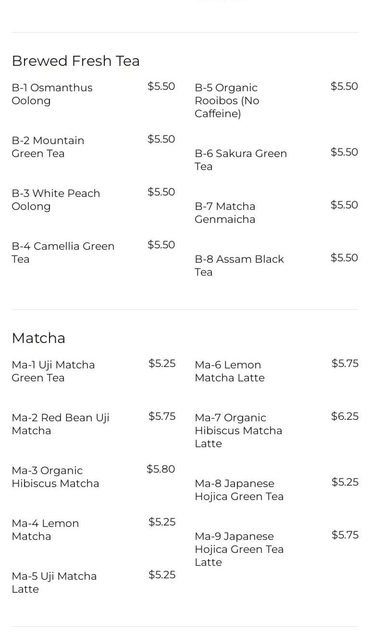
Task: Choose Ma-6 Lemon Matcha Latte
Action: coord(229,371)
